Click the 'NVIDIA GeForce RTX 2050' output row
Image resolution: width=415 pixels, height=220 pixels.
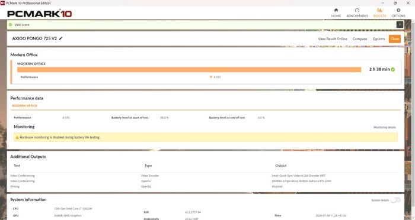click(x=301, y=181)
